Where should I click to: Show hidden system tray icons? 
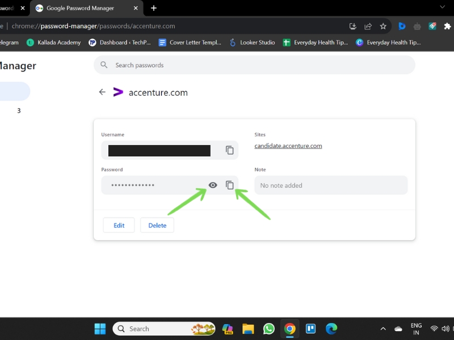tap(383, 329)
